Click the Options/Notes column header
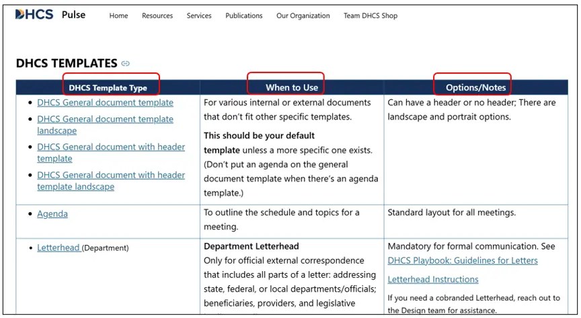The width and height of the screenshot is (581, 318). [x=476, y=88]
